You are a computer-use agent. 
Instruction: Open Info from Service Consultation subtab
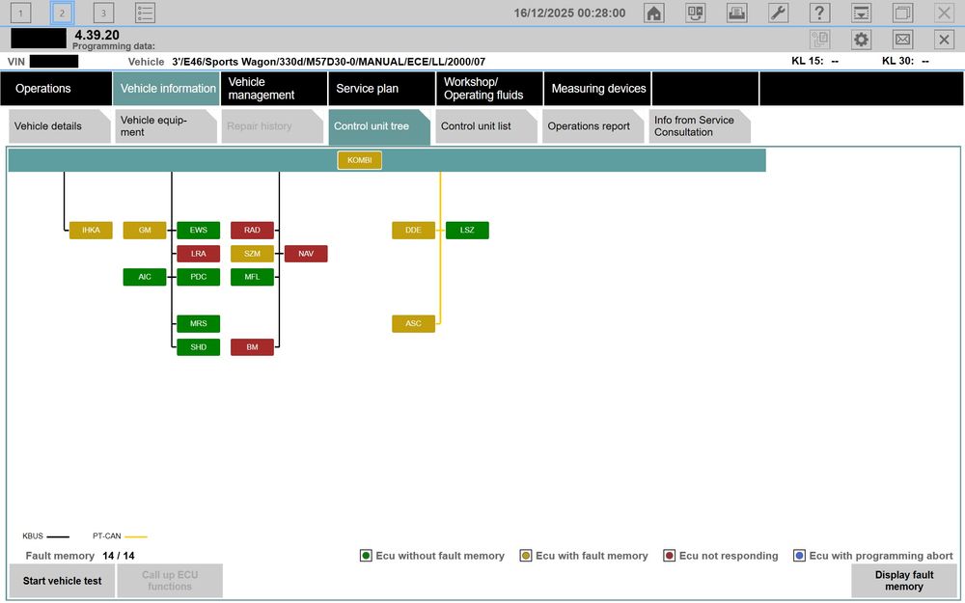[700, 126]
